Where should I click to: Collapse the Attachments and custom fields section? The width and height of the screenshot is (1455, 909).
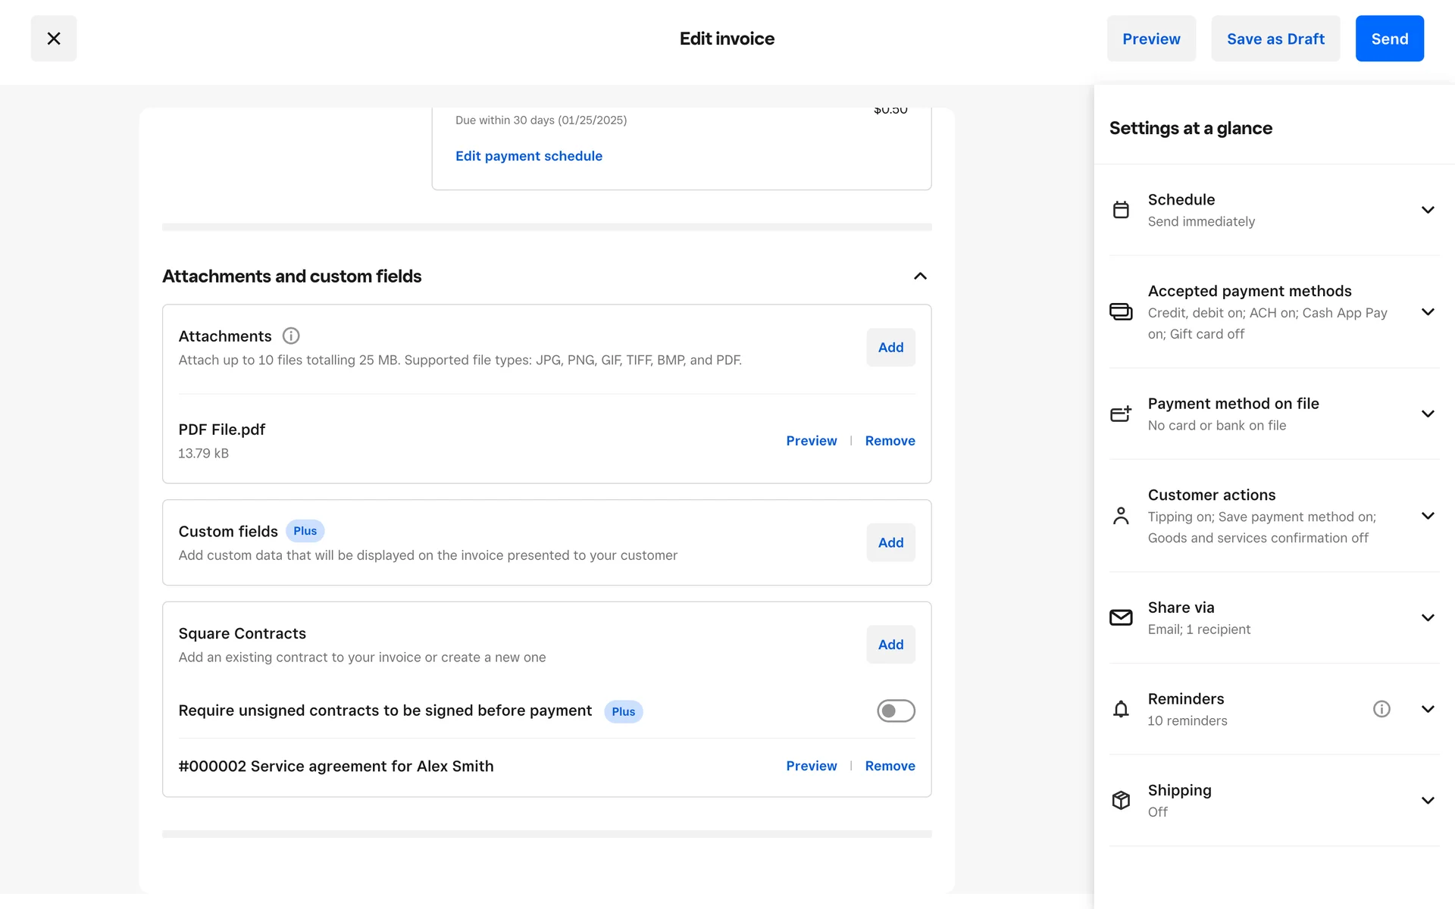coord(920,276)
